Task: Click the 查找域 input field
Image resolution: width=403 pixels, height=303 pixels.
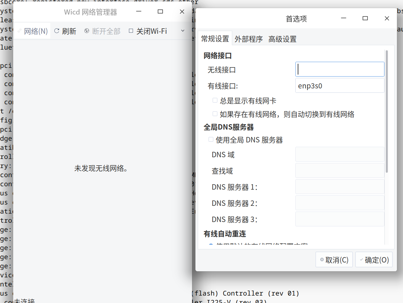Action: pos(340,170)
